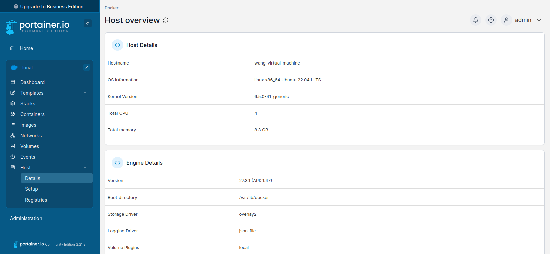Screen dimensions: 550x254
Task: Click the Volume Plugins label
Action: coord(123,247)
